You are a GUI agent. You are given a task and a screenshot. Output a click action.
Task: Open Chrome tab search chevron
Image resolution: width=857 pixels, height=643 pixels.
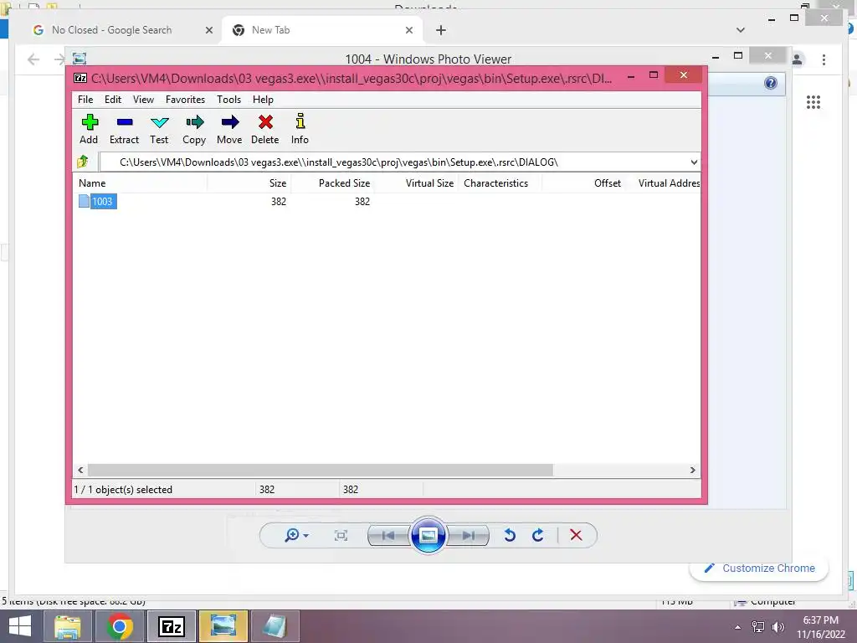741,30
